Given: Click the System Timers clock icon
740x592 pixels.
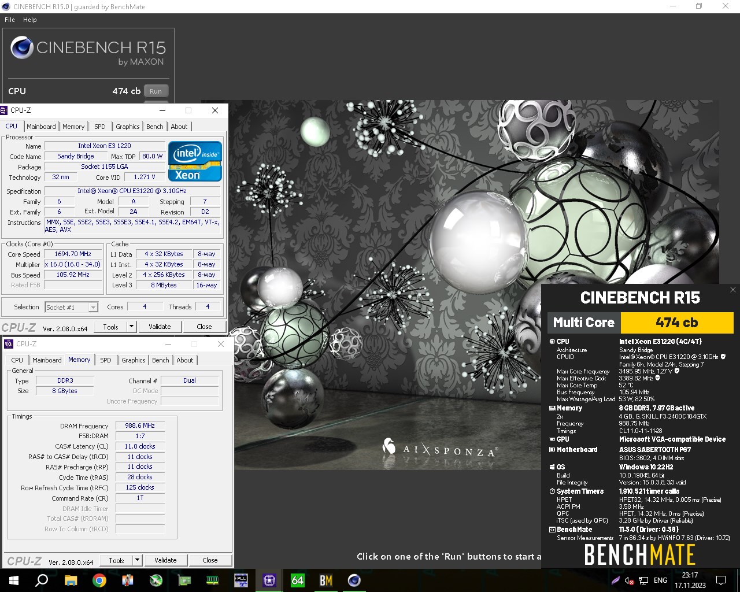Looking at the screenshot, I should 552,491.
